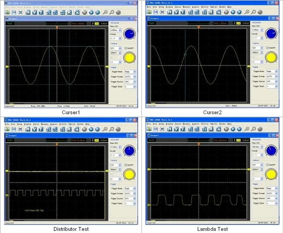Click the orange trigger position marker in Lambda Test scope

coord(199,144)
